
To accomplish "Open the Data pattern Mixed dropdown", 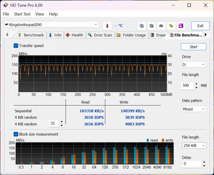I will coord(194,109).
